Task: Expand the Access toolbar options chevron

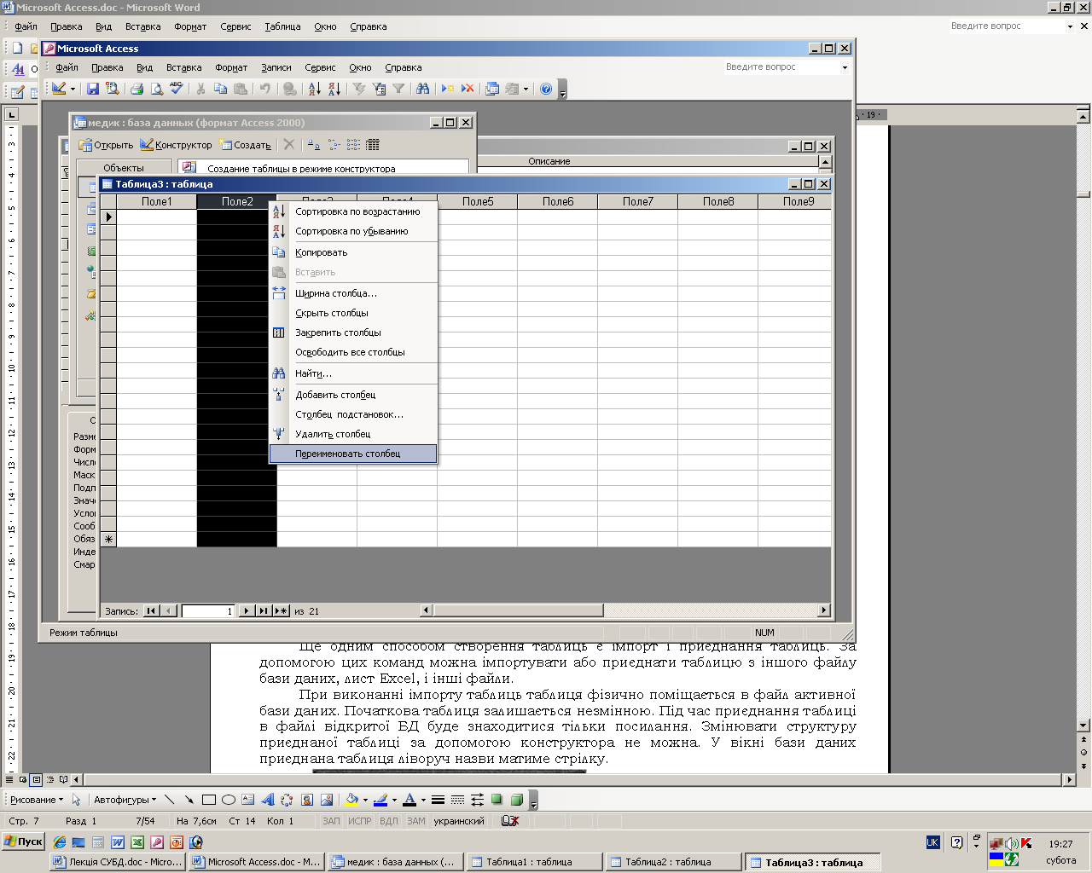Action: point(562,89)
